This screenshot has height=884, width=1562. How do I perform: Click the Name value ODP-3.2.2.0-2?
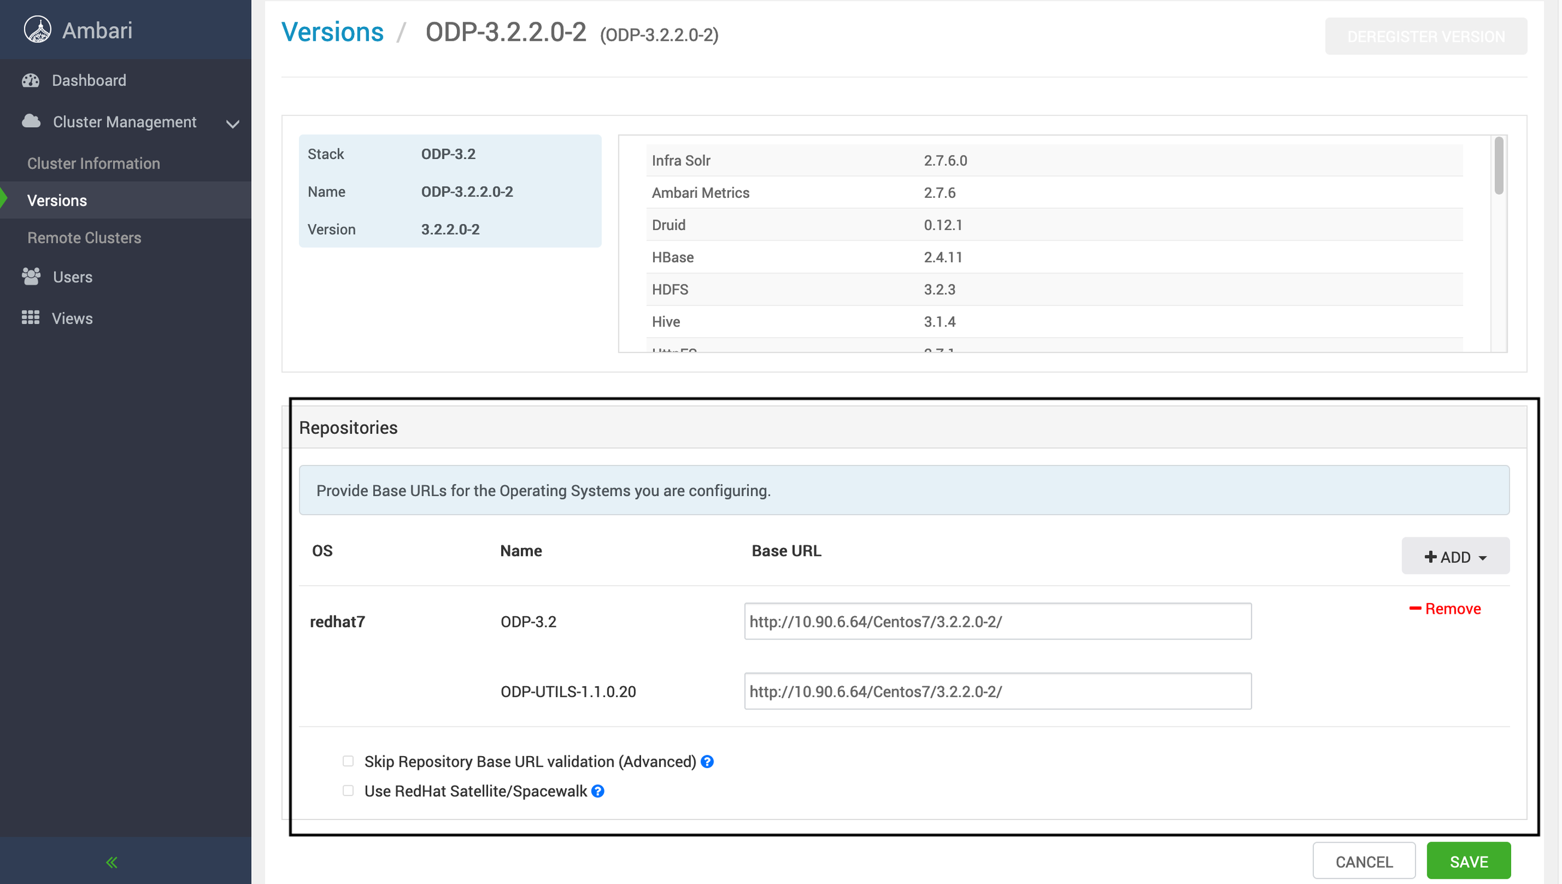click(x=467, y=191)
